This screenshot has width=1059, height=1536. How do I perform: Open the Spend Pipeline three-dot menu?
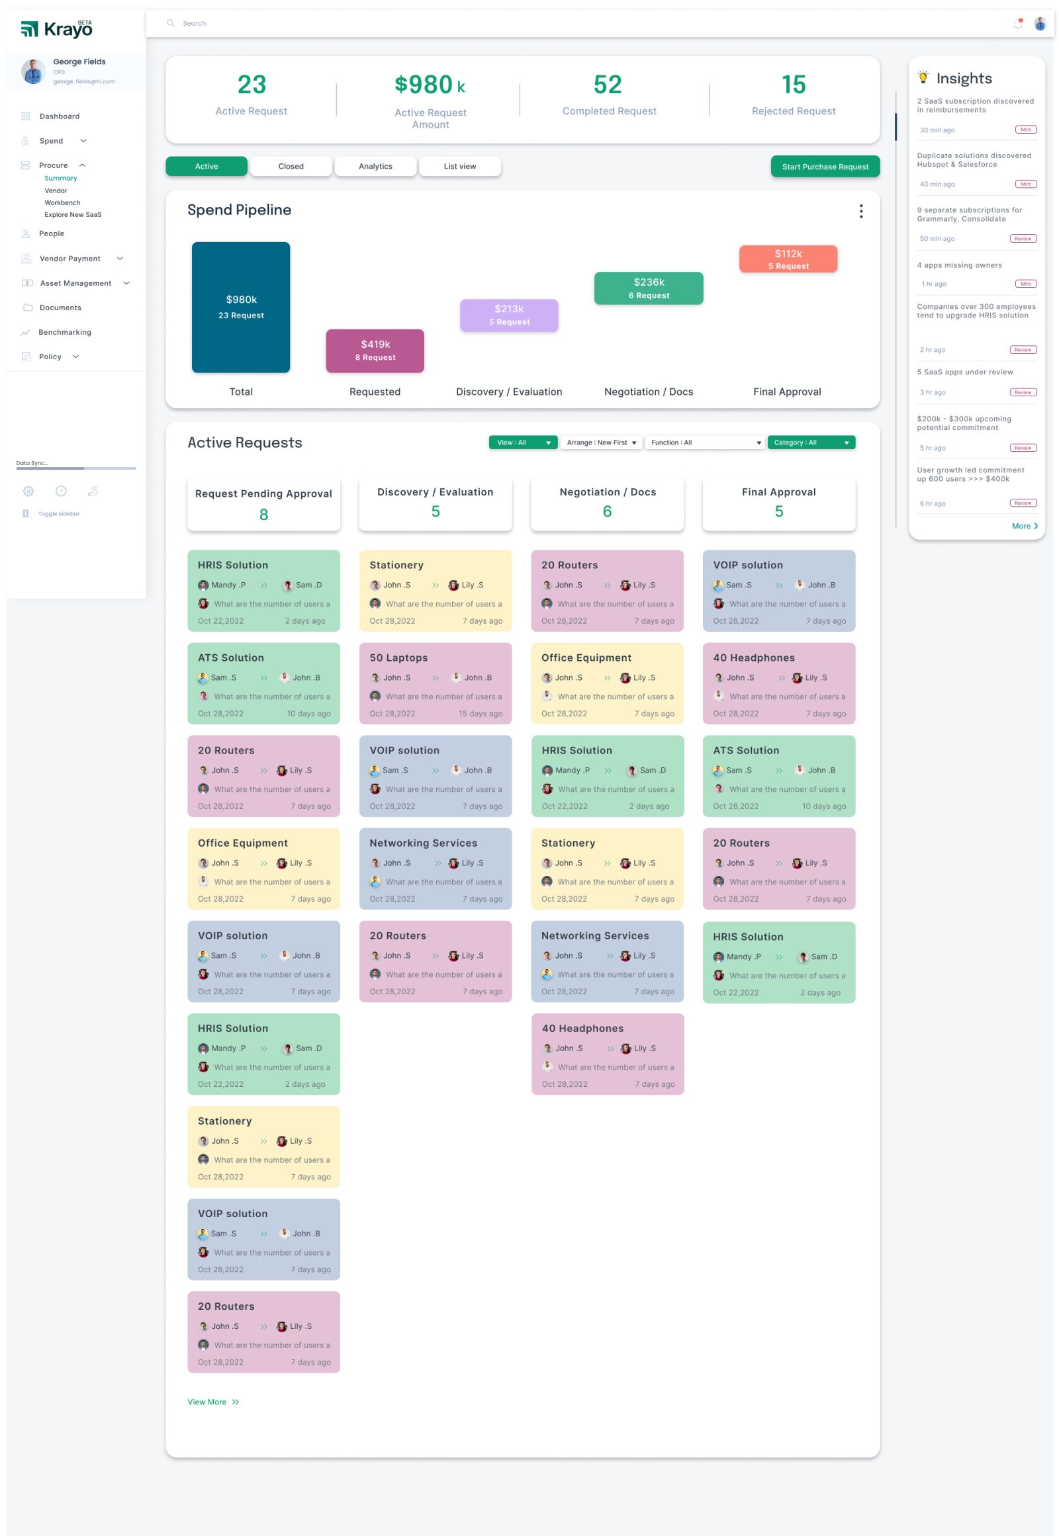pos(861,212)
